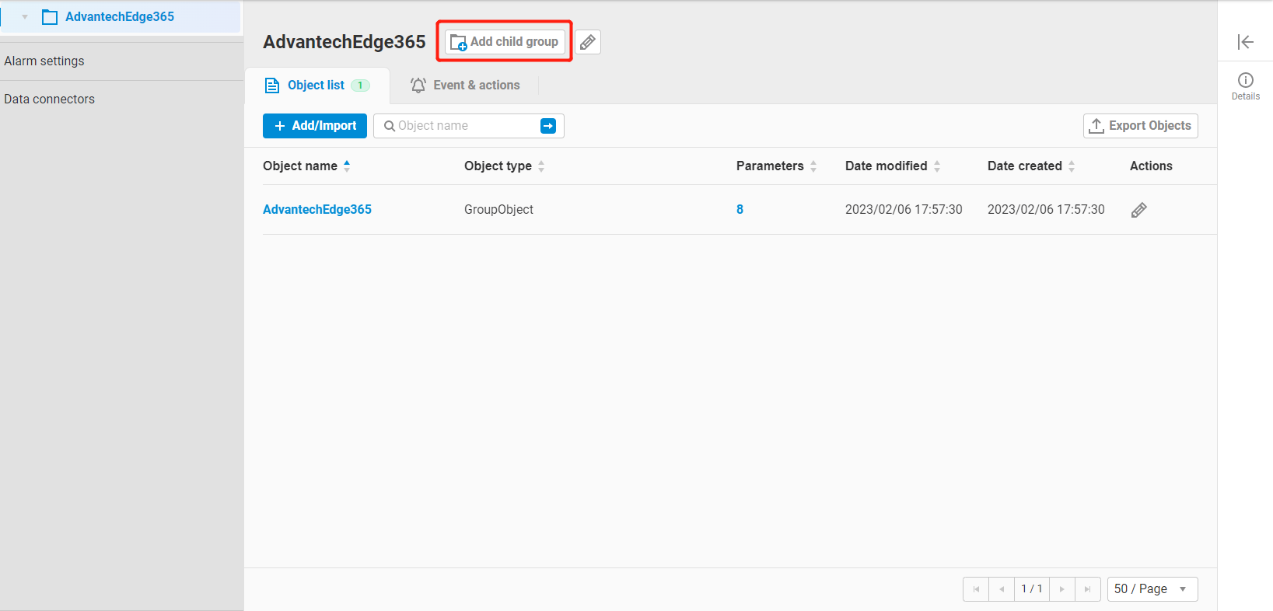This screenshot has width=1273, height=611.
Task: Click Export Objects button
Action: pyautogui.click(x=1140, y=126)
